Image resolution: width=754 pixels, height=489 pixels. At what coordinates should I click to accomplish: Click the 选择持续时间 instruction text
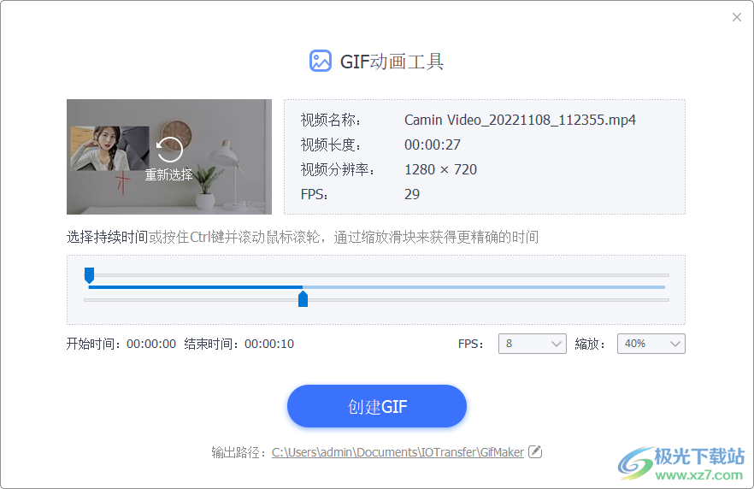(x=107, y=237)
